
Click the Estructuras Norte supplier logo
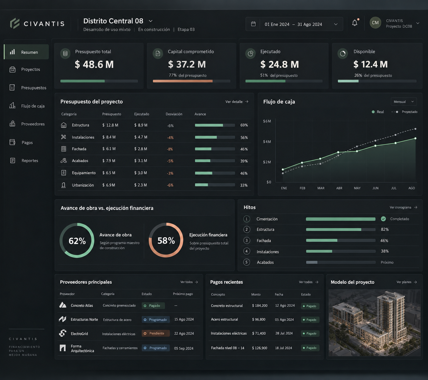[63, 319]
